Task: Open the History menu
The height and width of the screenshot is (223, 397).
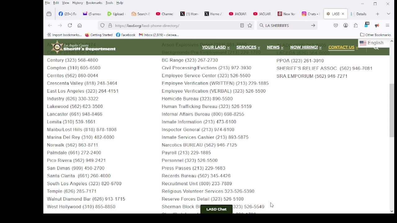Action: coord(78,3)
